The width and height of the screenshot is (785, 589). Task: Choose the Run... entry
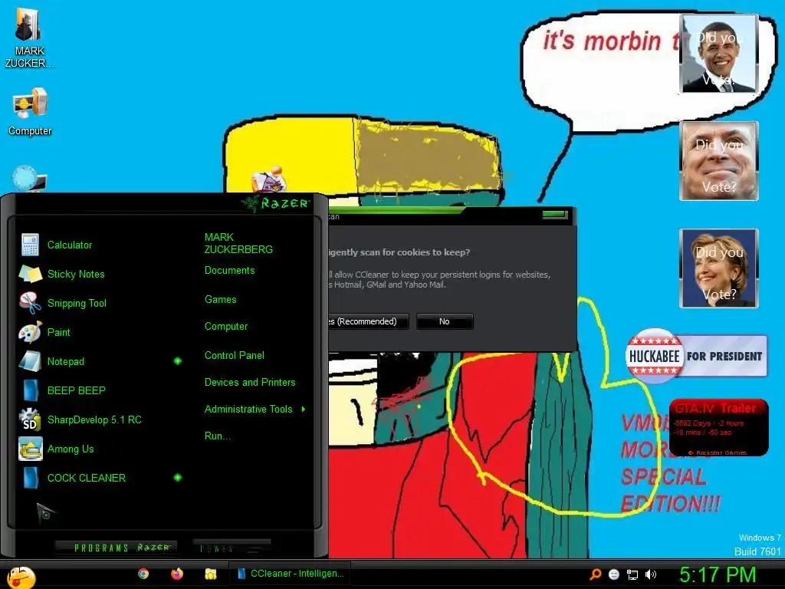(x=217, y=436)
